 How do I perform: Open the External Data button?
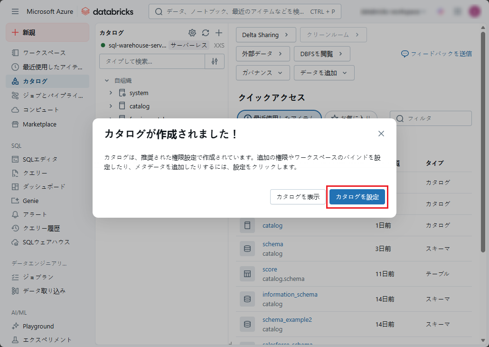[x=263, y=54]
